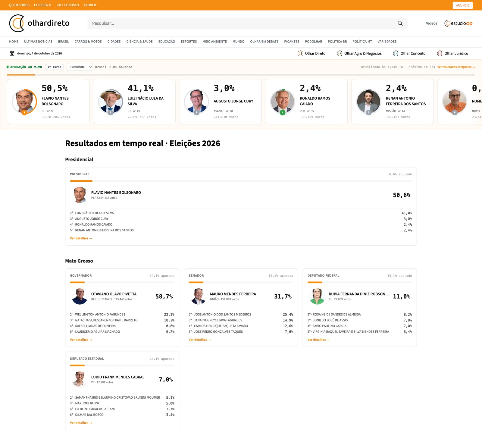Focus the Pesquisar search field

[x=248, y=23]
